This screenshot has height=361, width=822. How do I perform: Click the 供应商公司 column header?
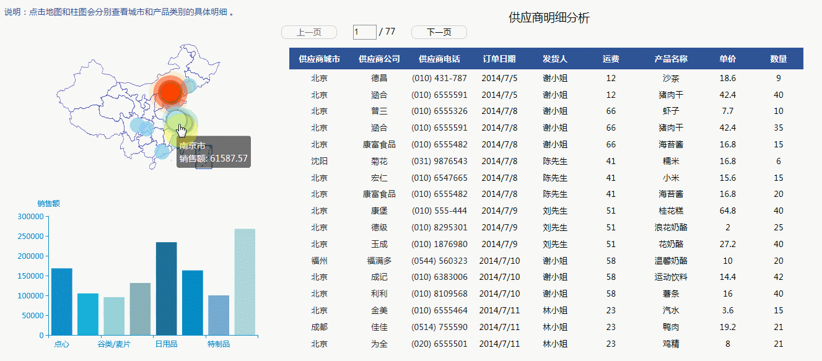379,59
